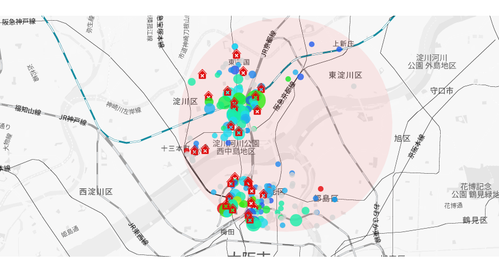Select the large green circle south of 都島区
This screenshot has width=499, height=269.
pyautogui.click(x=296, y=220)
